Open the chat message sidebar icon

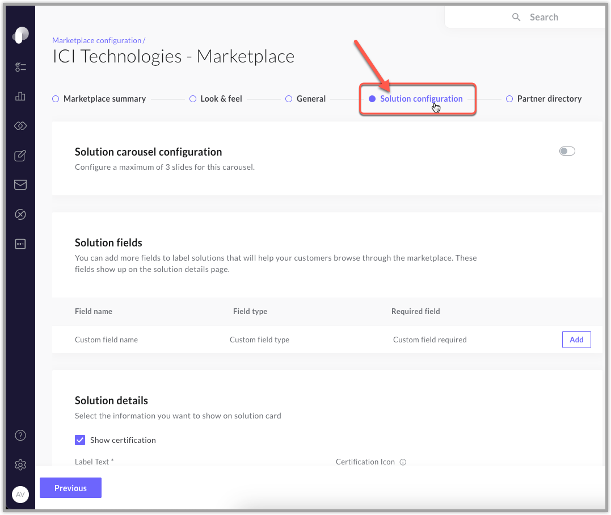click(20, 244)
